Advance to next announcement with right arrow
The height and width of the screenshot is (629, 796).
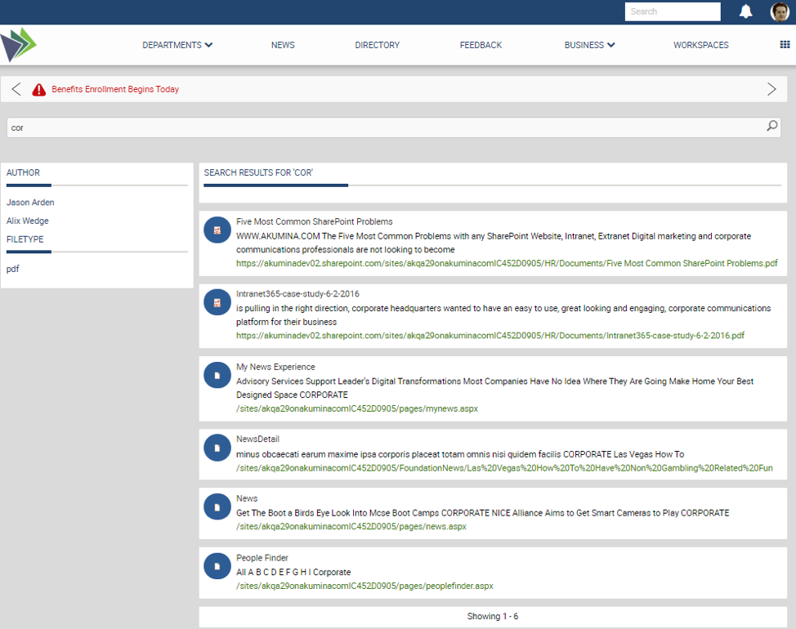tap(771, 89)
